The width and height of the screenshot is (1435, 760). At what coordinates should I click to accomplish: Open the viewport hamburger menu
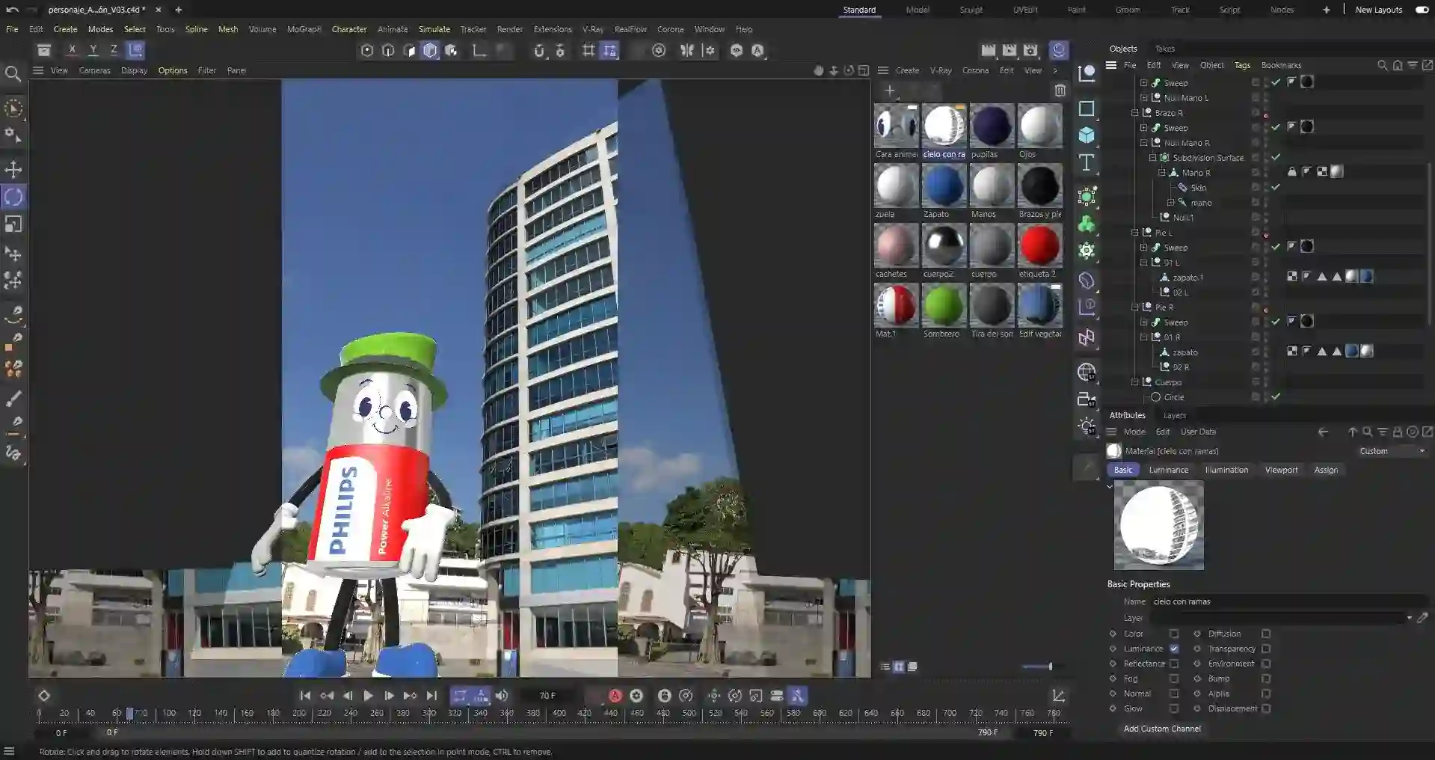pos(38,70)
